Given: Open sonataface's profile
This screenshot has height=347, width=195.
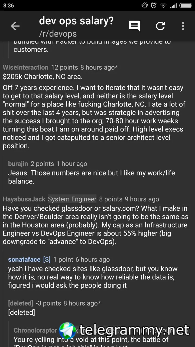Looking at the screenshot, I should pyautogui.click(x=24, y=259).
